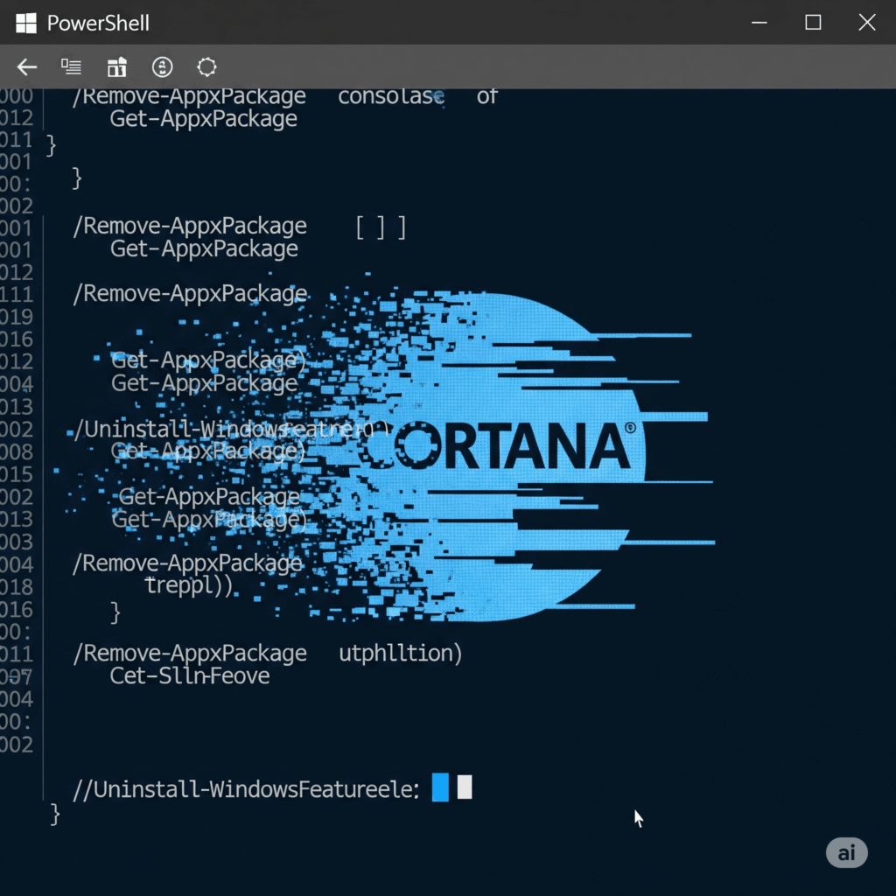Open the indented list view icon

72,66
